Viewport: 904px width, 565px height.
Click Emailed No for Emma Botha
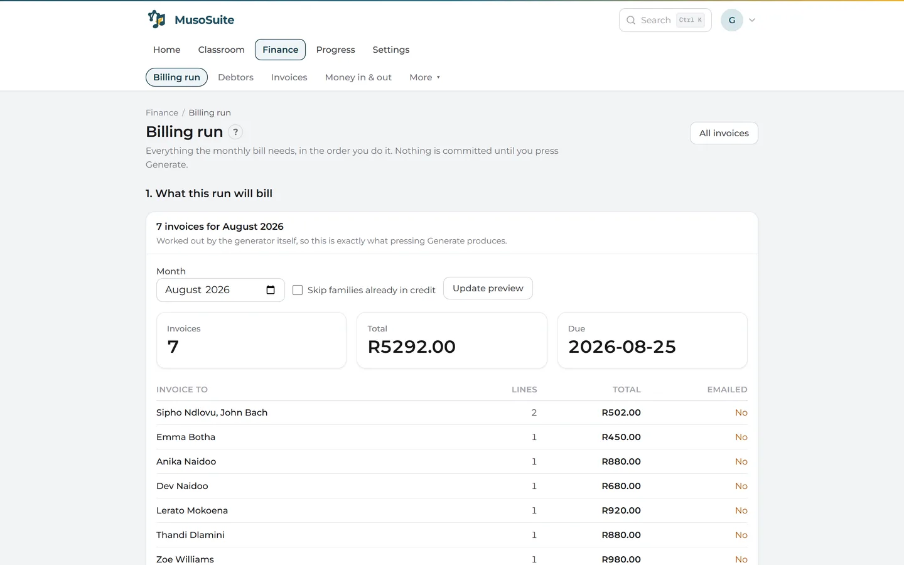(741, 437)
